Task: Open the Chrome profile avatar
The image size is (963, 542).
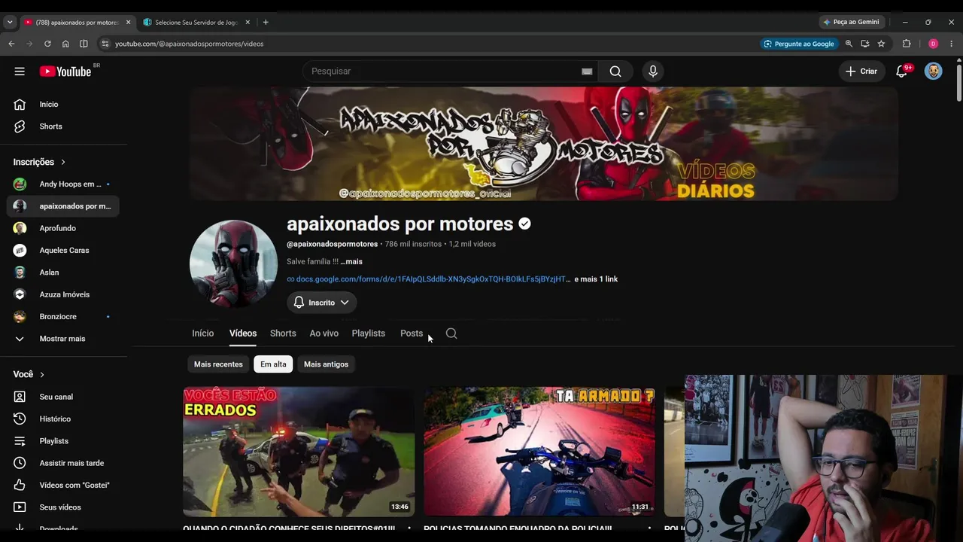Action: tap(933, 44)
